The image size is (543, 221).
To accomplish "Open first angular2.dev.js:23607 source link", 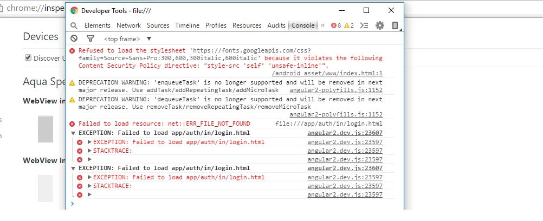I will [x=345, y=133].
